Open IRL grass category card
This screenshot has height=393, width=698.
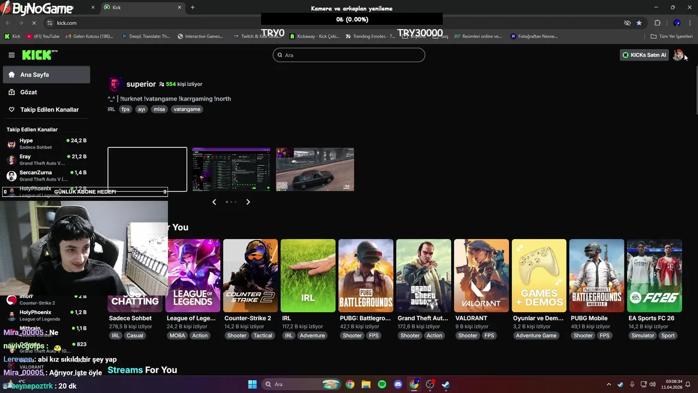(x=308, y=276)
